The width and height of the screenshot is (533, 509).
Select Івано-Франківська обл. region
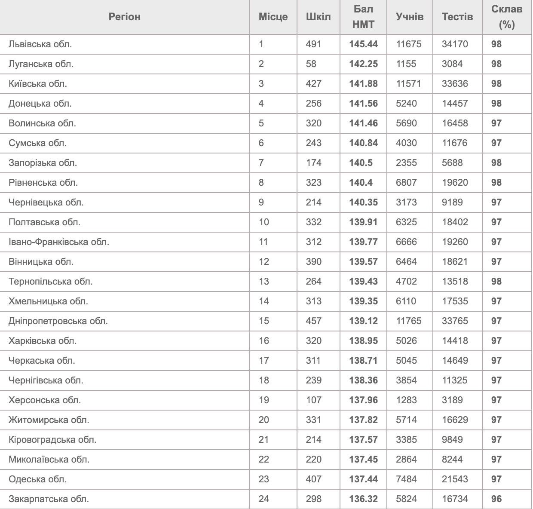click(x=59, y=242)
